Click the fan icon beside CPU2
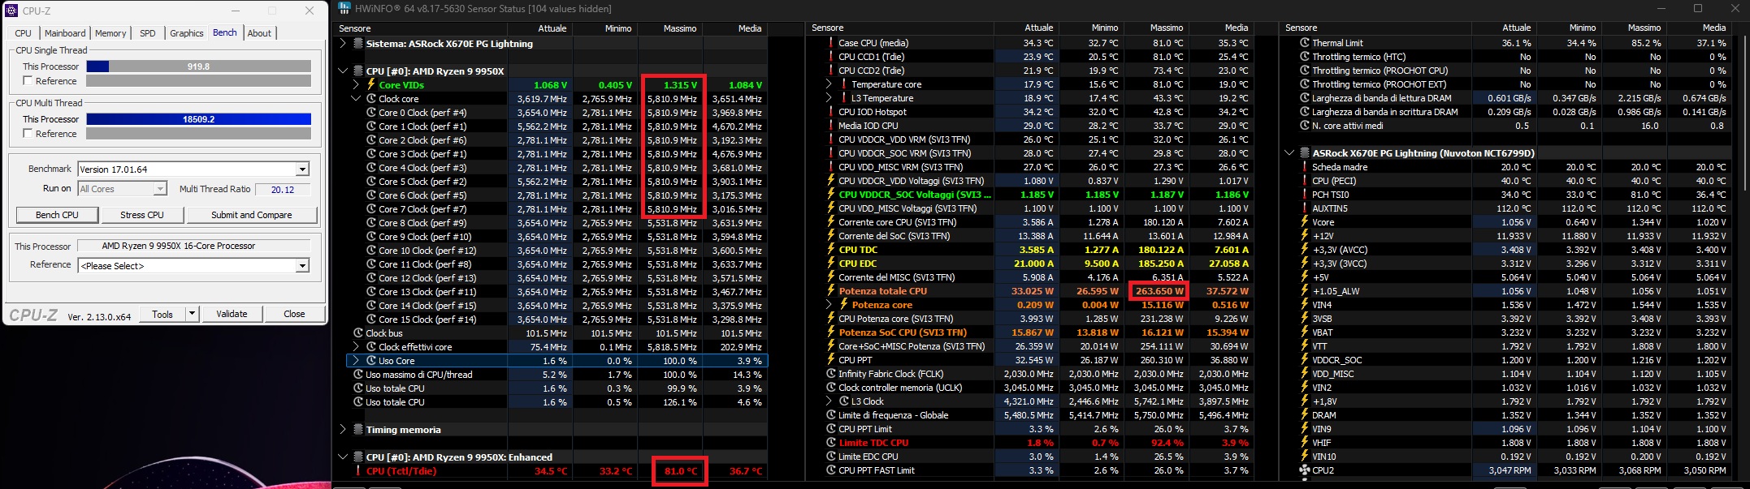Screen dimensions: 1750x489 coord(1305,470)
